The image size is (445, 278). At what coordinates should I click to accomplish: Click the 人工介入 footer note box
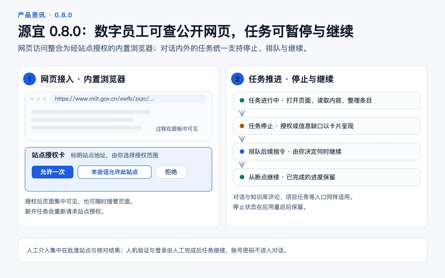point(222,250)
